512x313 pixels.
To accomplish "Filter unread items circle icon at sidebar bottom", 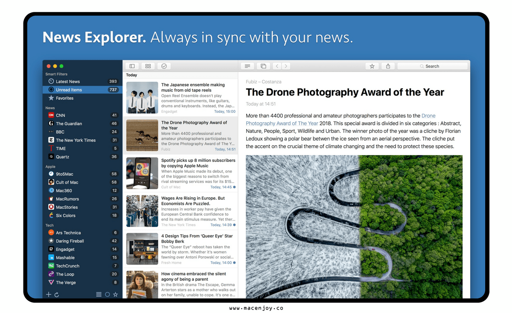I will (x=107, y=294).
